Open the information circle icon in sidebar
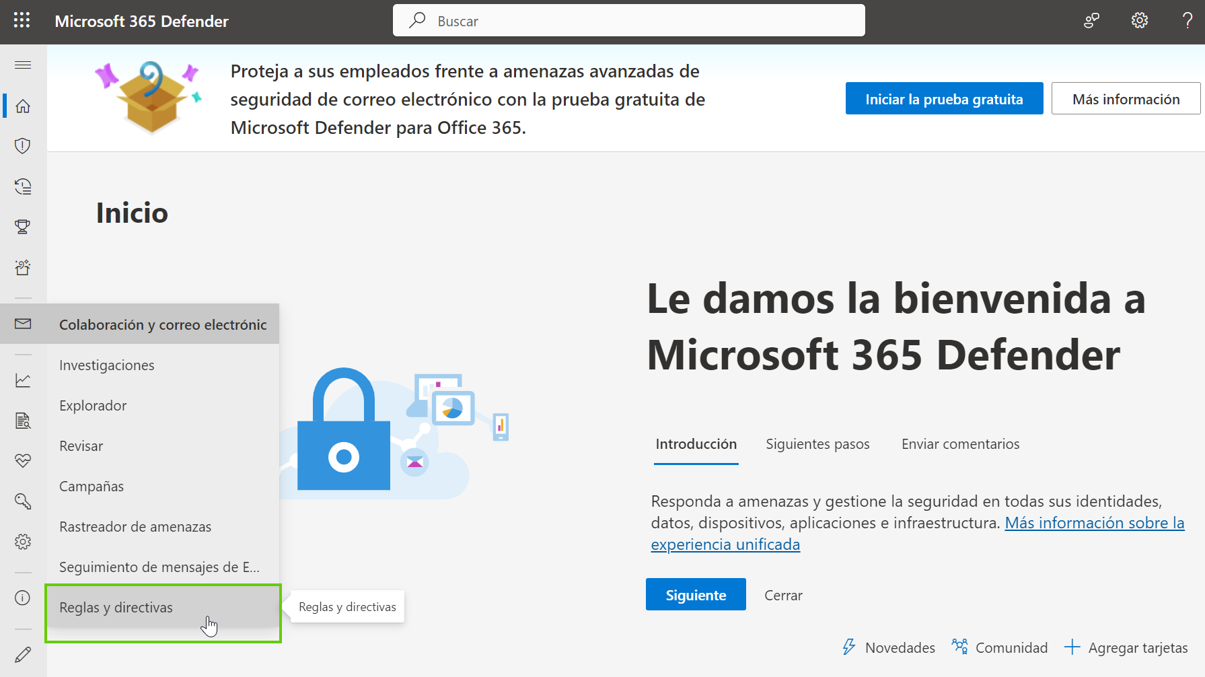Viewport: 1205px width, 677px height. click(23, 598)
